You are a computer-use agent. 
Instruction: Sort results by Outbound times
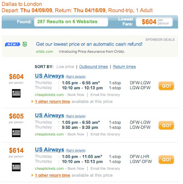94,67
